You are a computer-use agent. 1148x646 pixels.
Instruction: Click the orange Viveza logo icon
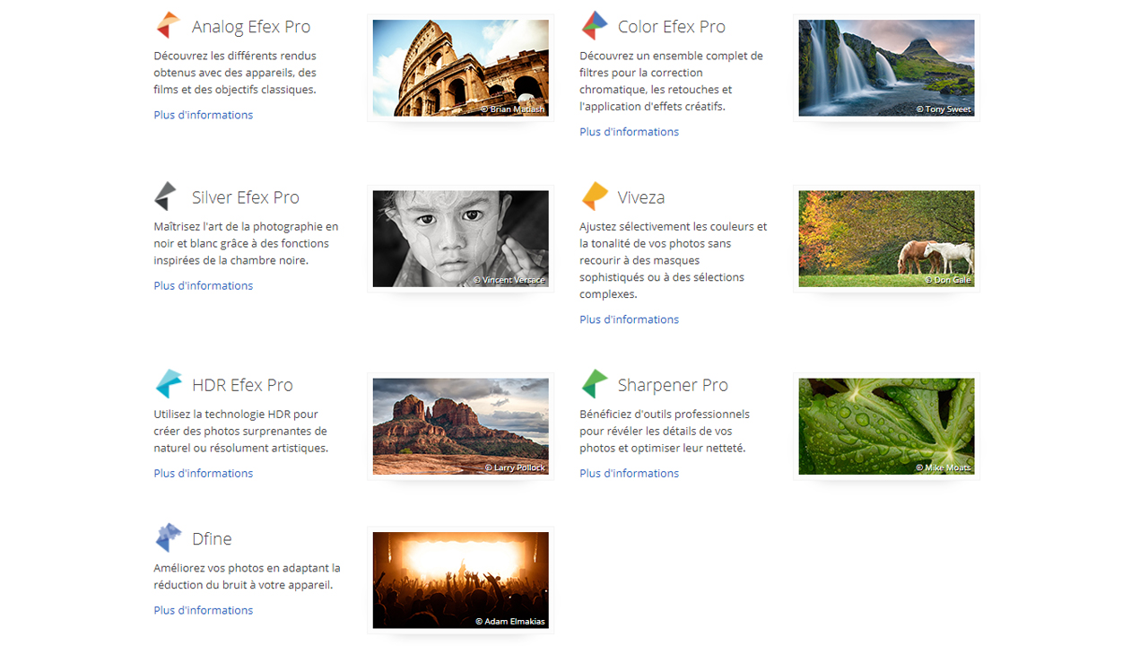click(595, 196)
